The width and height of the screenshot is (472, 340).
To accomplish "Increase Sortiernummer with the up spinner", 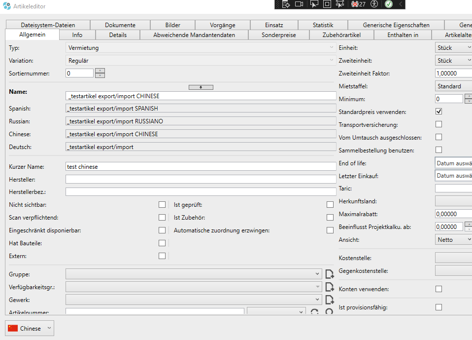I will (x=100, y=71).
